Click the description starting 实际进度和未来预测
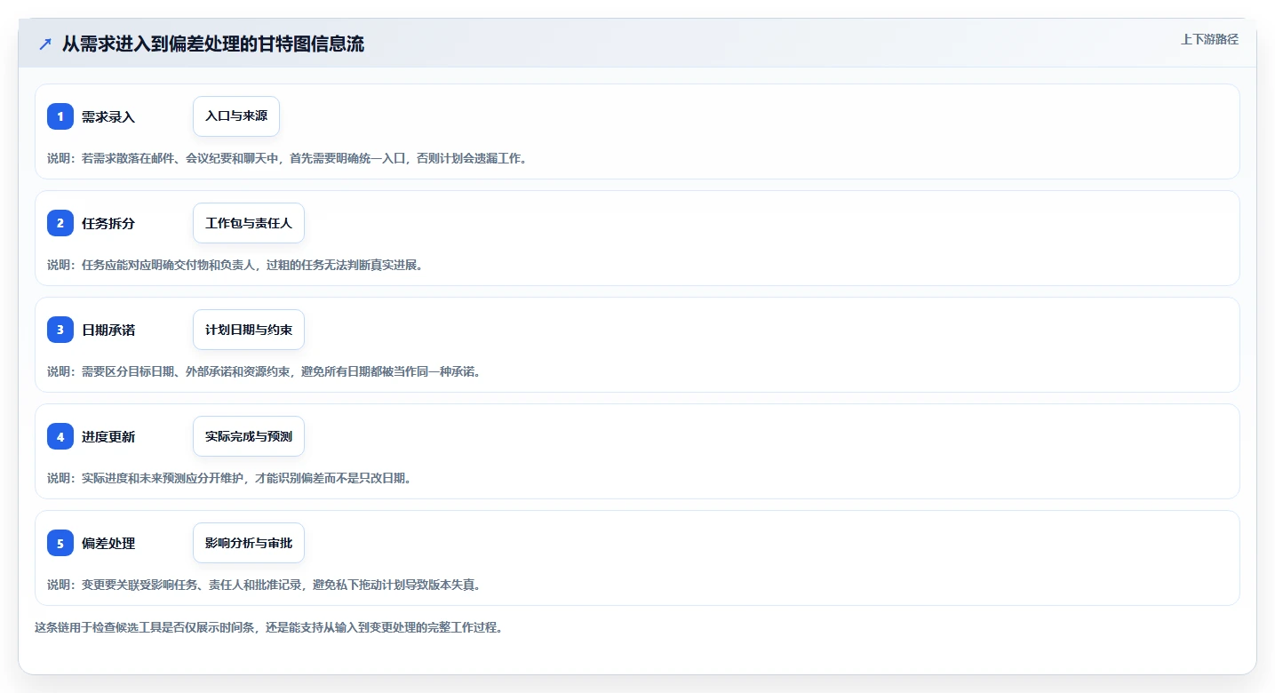 (229, 478)
